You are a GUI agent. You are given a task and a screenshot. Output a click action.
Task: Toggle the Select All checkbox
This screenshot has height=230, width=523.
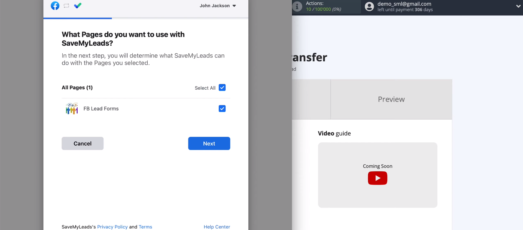click(222, 87)
